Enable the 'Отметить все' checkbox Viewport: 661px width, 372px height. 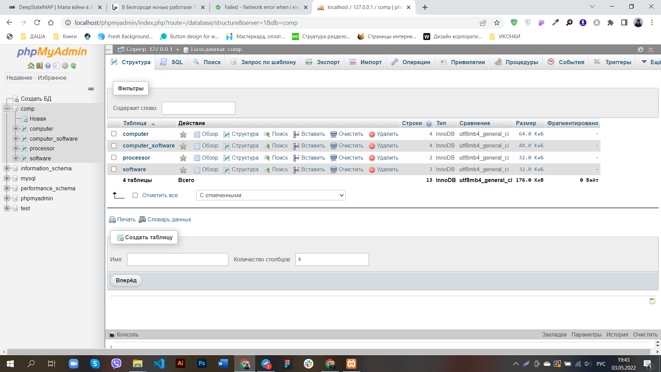[x=135, y=195]
